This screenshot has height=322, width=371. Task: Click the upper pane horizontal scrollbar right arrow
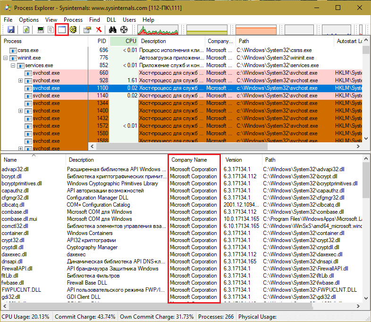click(x=358, y=147)
